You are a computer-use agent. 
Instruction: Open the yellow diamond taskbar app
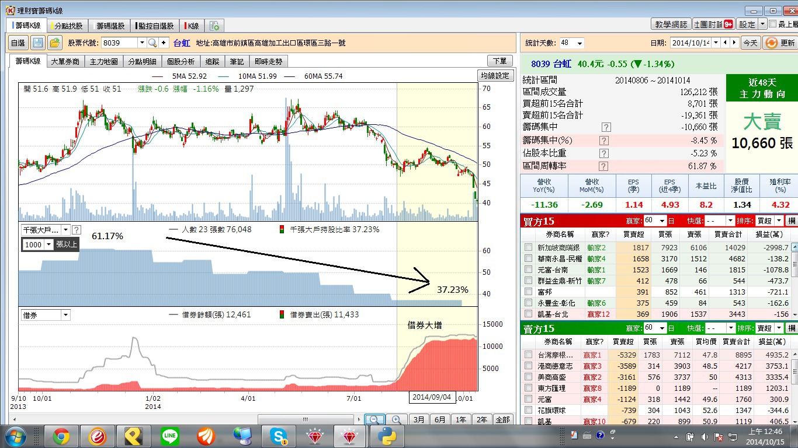click(134, 436)
